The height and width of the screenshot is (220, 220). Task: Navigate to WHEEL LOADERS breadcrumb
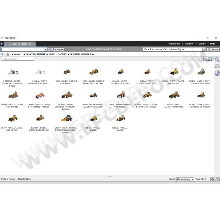58,54
